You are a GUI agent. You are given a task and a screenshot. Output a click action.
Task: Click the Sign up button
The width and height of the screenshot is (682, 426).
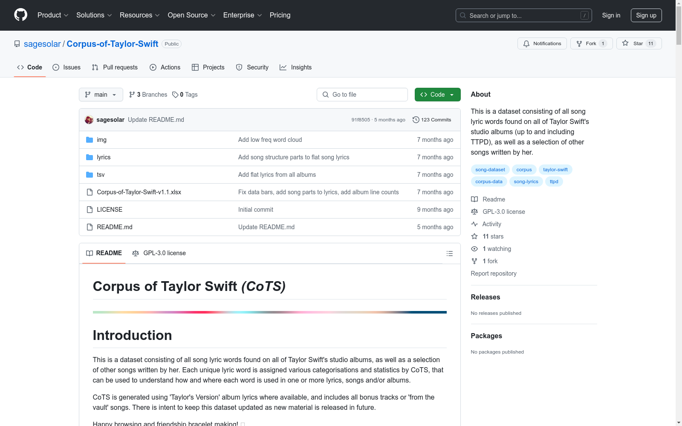pyautogui.click(x=646, y=15)
